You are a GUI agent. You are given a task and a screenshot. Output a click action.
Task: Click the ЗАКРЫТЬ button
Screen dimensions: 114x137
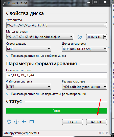click(x=97, y=122)
